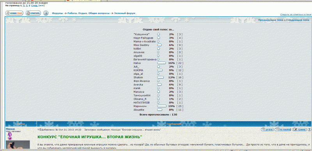Viewport: 312px width, 151px height.
Task: Click the 'Не понять' button on the post
Action: tap(283, 130)
